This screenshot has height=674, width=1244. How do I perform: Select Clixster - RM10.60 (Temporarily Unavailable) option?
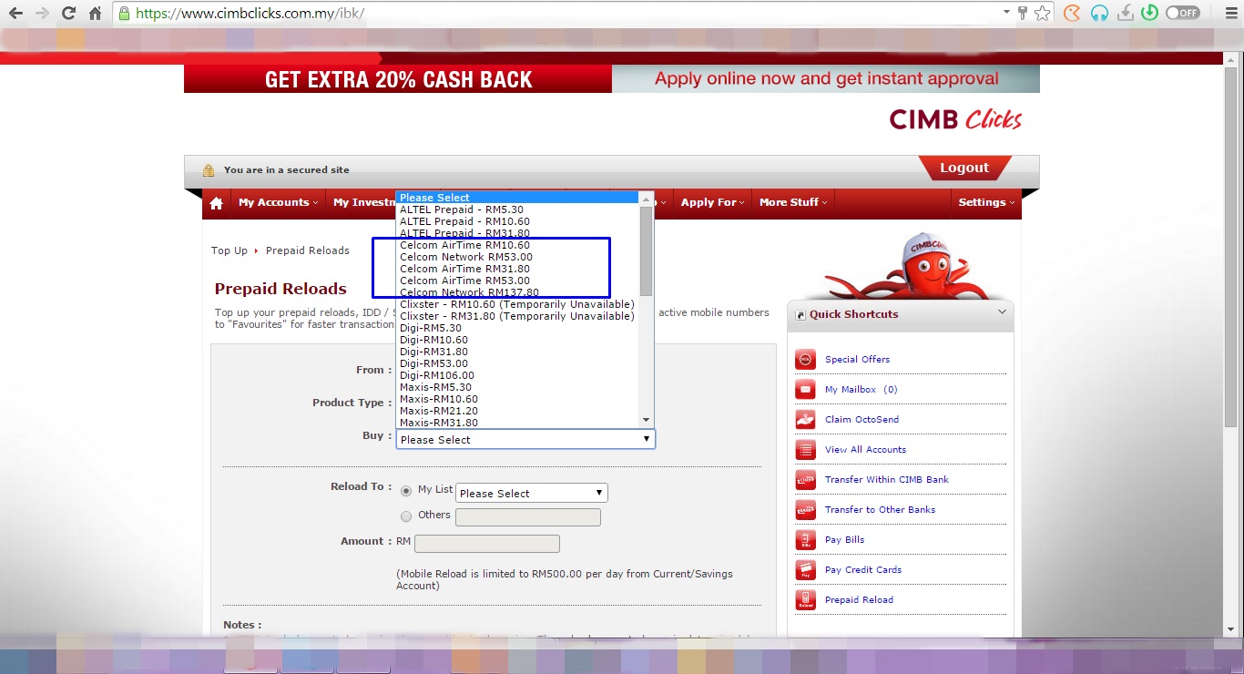tap(518, 304)
